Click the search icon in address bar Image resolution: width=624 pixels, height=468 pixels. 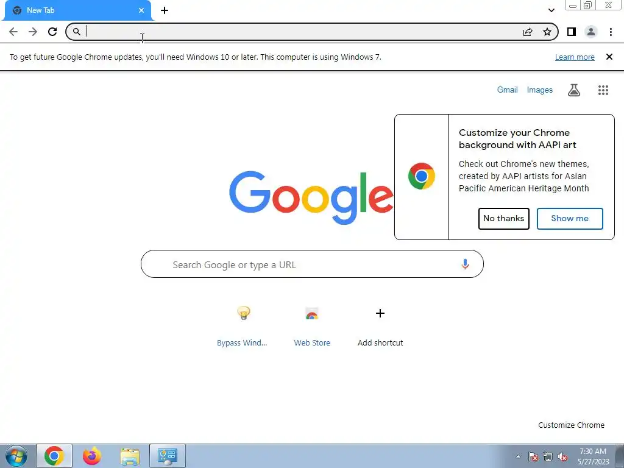pyautogui.click(x=76, y=32)
